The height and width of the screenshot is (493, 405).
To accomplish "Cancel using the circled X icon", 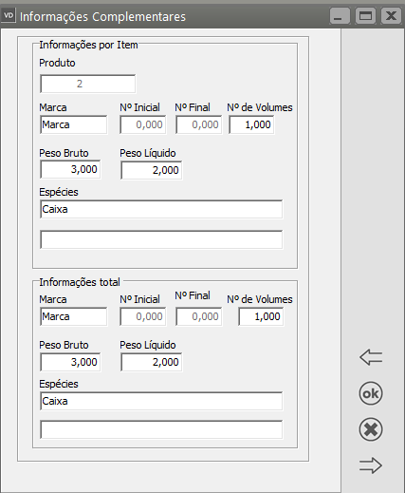I will pos(371,429).
